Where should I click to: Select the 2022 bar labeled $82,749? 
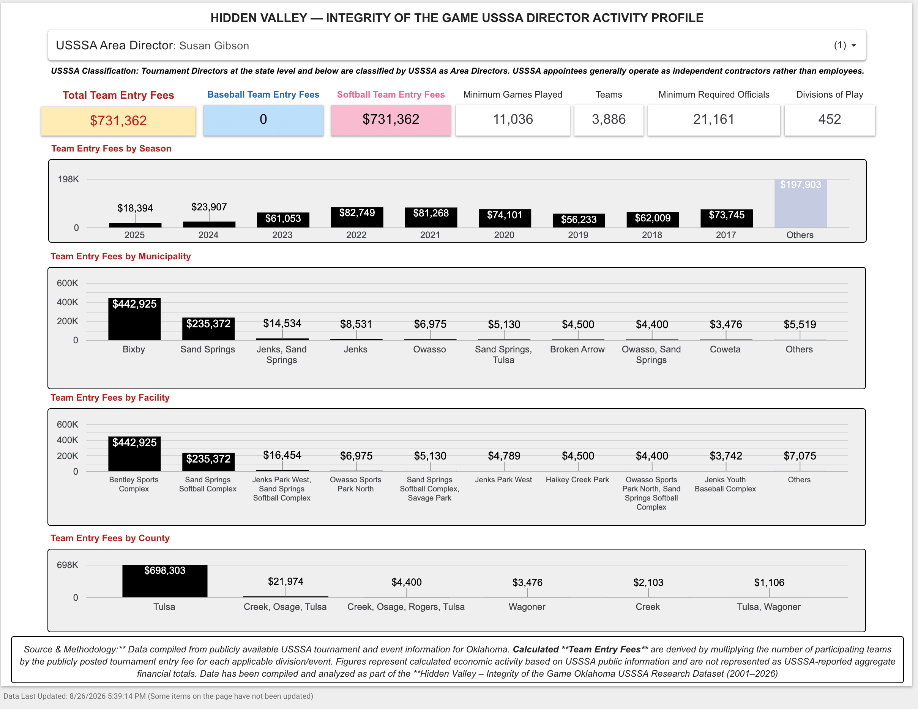(357, 218)
